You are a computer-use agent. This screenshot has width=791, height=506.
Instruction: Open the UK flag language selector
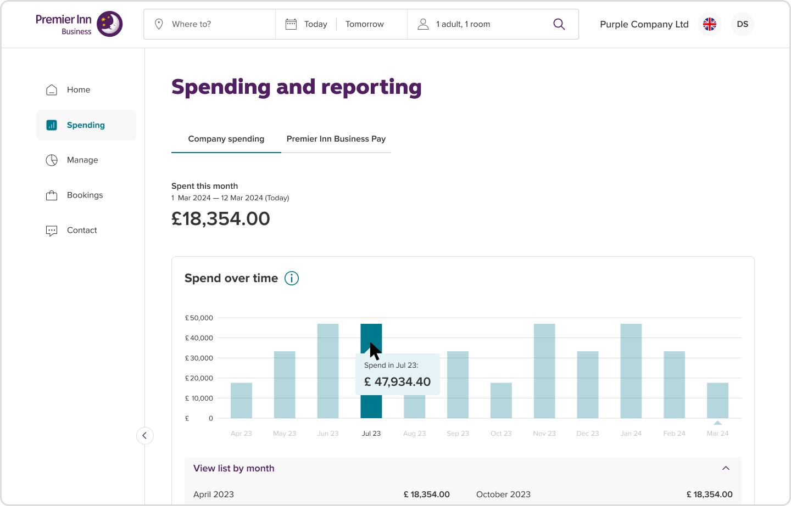[710, 24]
